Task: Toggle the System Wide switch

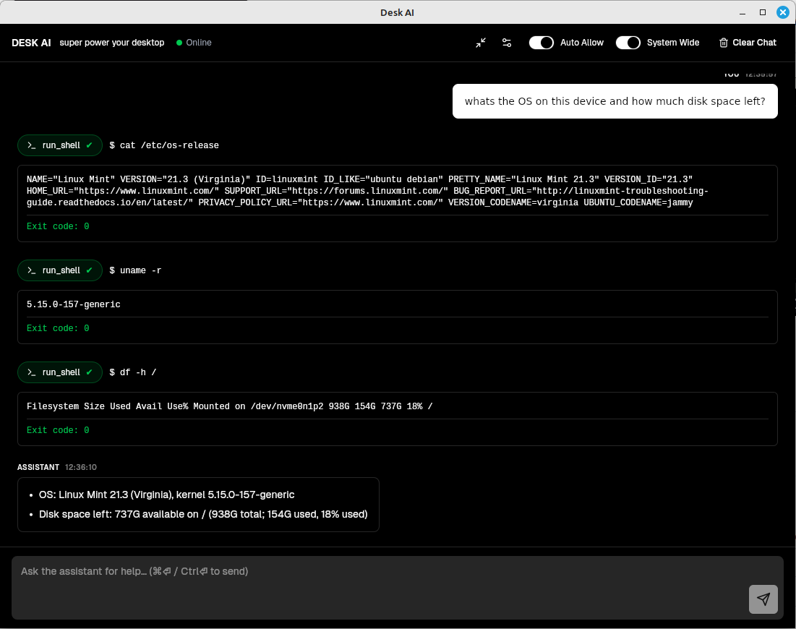Action: (x=628, y=43)
